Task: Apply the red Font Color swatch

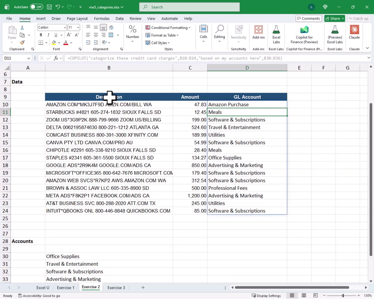Action: coord(66,43)
